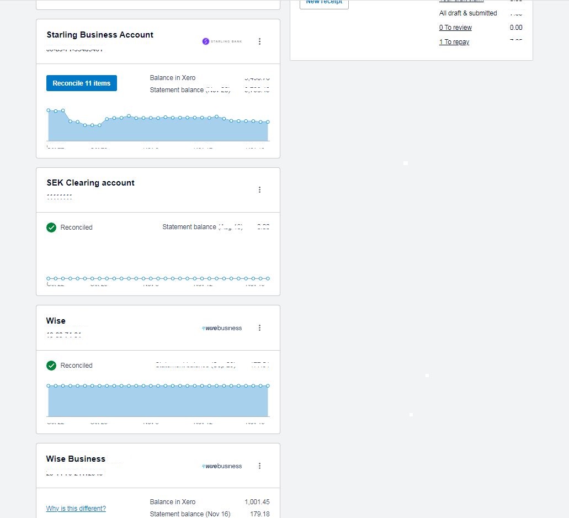Expand the Wise account's three-dot options menu

click(x=260, y=328)
